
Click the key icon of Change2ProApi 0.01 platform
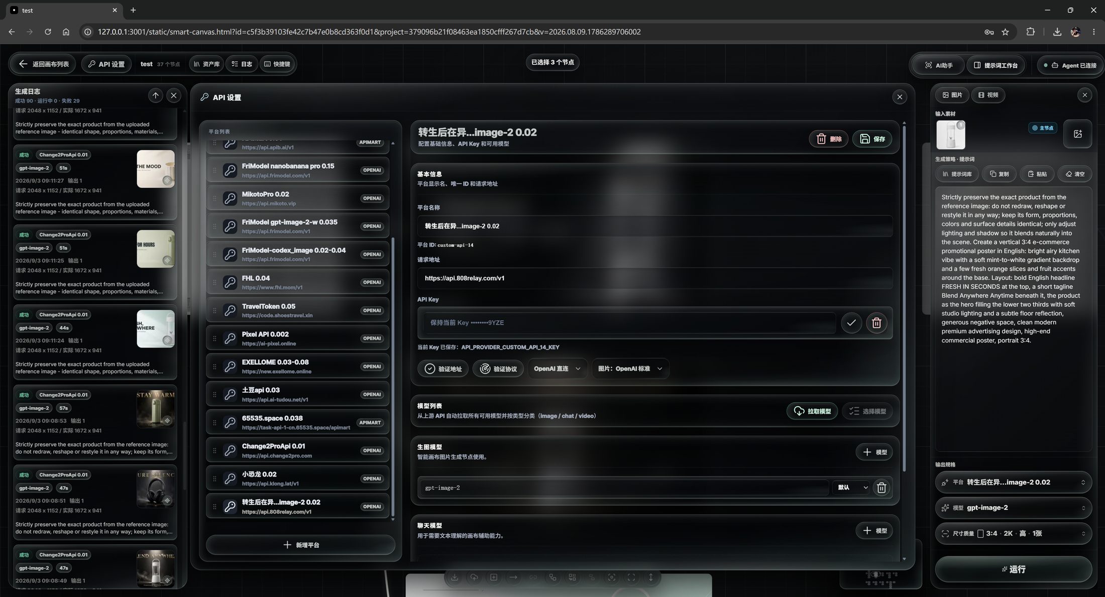pos(230,450)
